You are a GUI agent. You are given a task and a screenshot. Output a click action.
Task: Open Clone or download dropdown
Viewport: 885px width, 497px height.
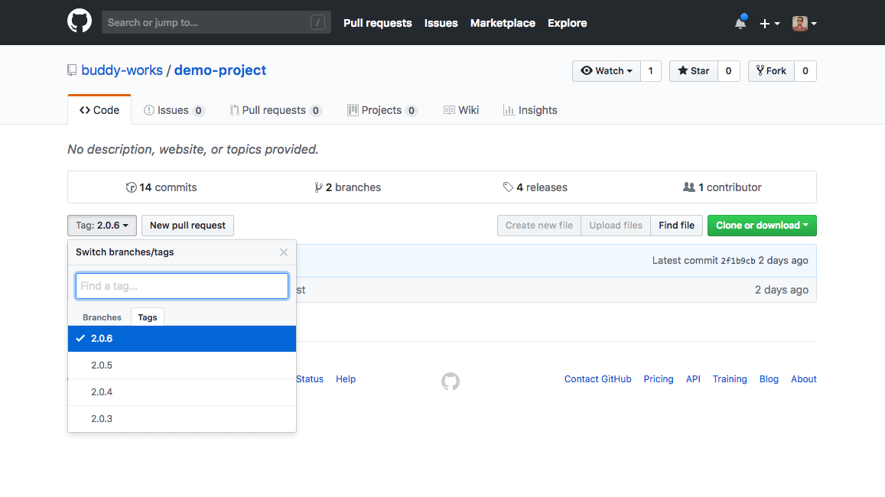pyautogui.click(x=762, y=226)
